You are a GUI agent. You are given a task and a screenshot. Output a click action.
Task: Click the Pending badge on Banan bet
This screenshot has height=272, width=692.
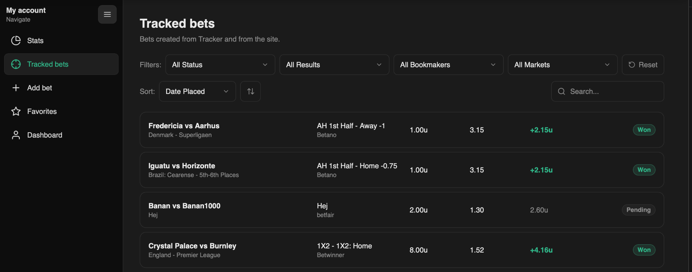pos(638,210)
